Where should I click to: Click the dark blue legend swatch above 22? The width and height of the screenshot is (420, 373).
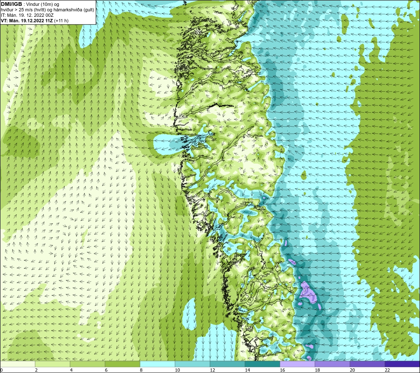402,364
